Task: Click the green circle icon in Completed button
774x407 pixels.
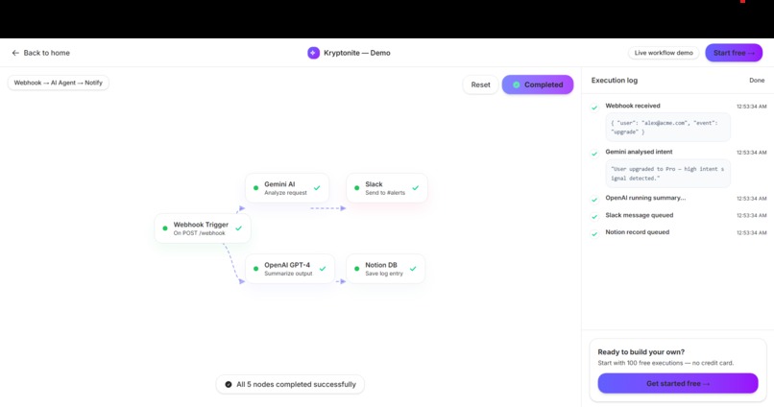Action: (516, 84)
